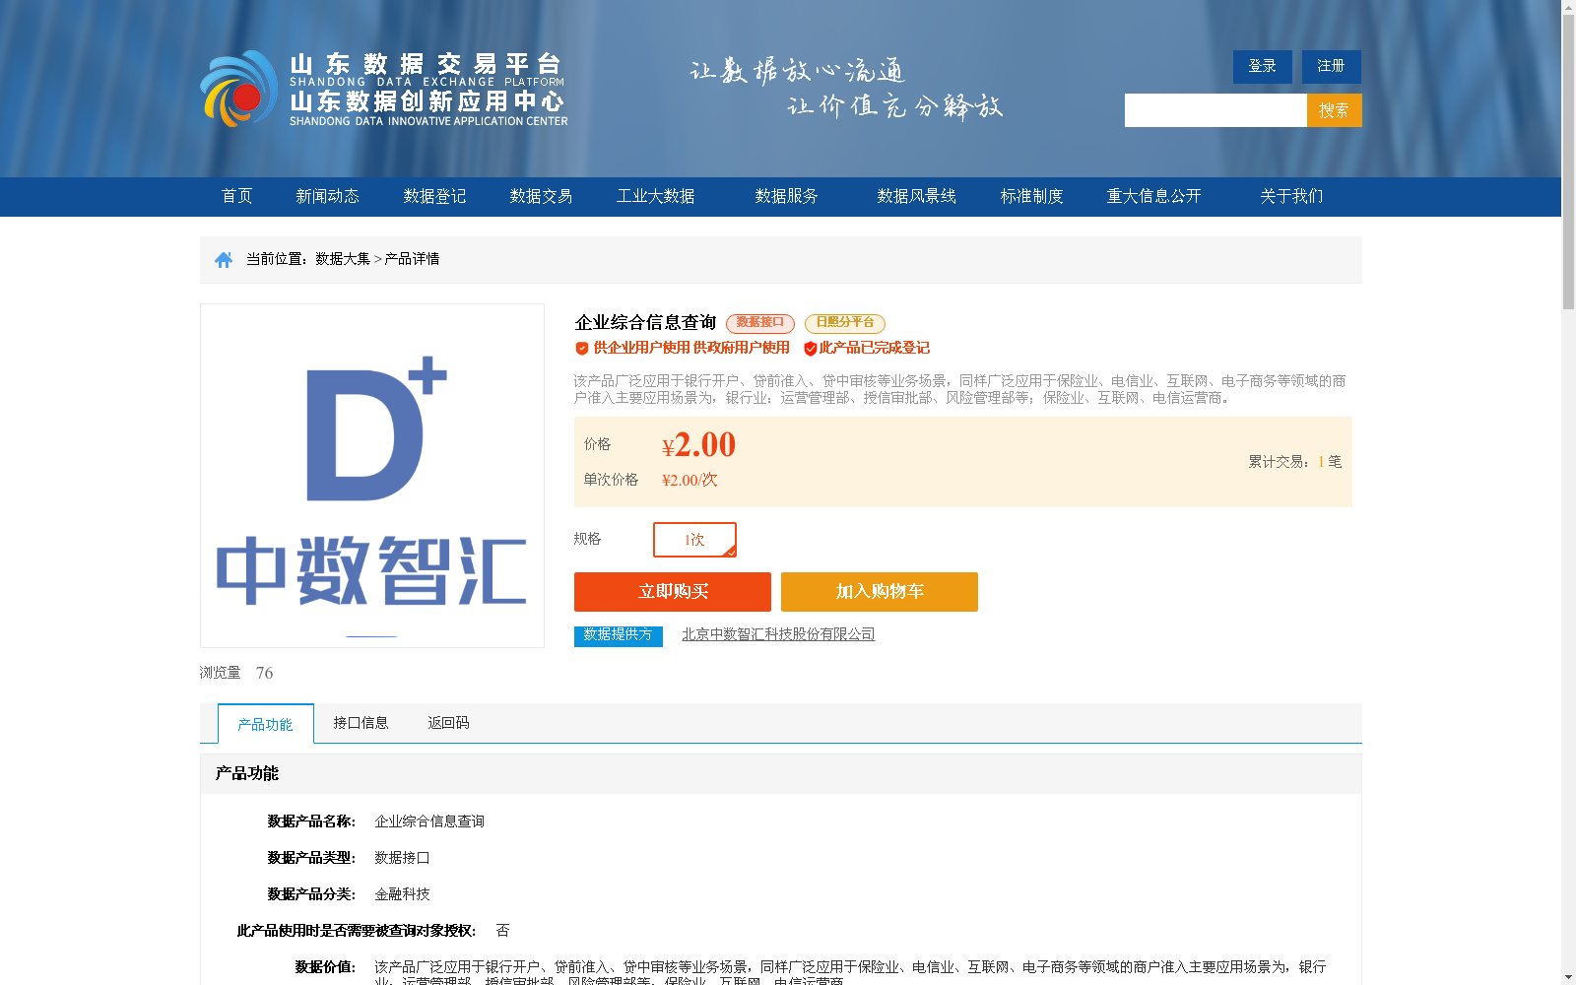The width and height of the screenshot is (1576, 985).
Task: Click the 累计交易 count text
Action: [x=1294, y=462]
